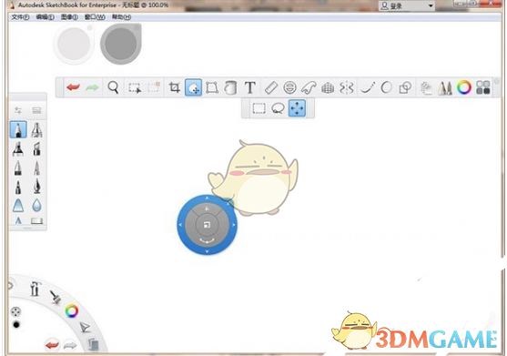Open the lagoon color wheel
The height and width of the screenshot is (356, 507).
72,311
